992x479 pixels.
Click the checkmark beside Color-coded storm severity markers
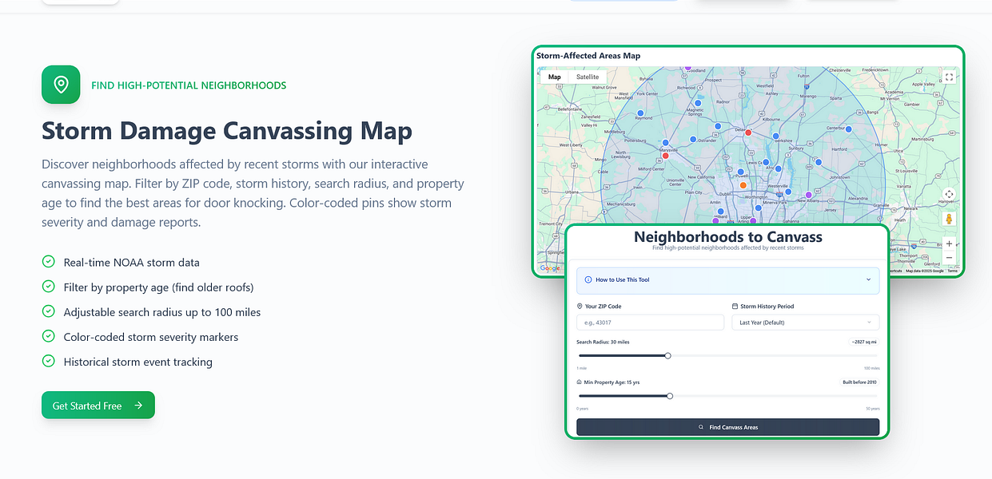point(48,336)
